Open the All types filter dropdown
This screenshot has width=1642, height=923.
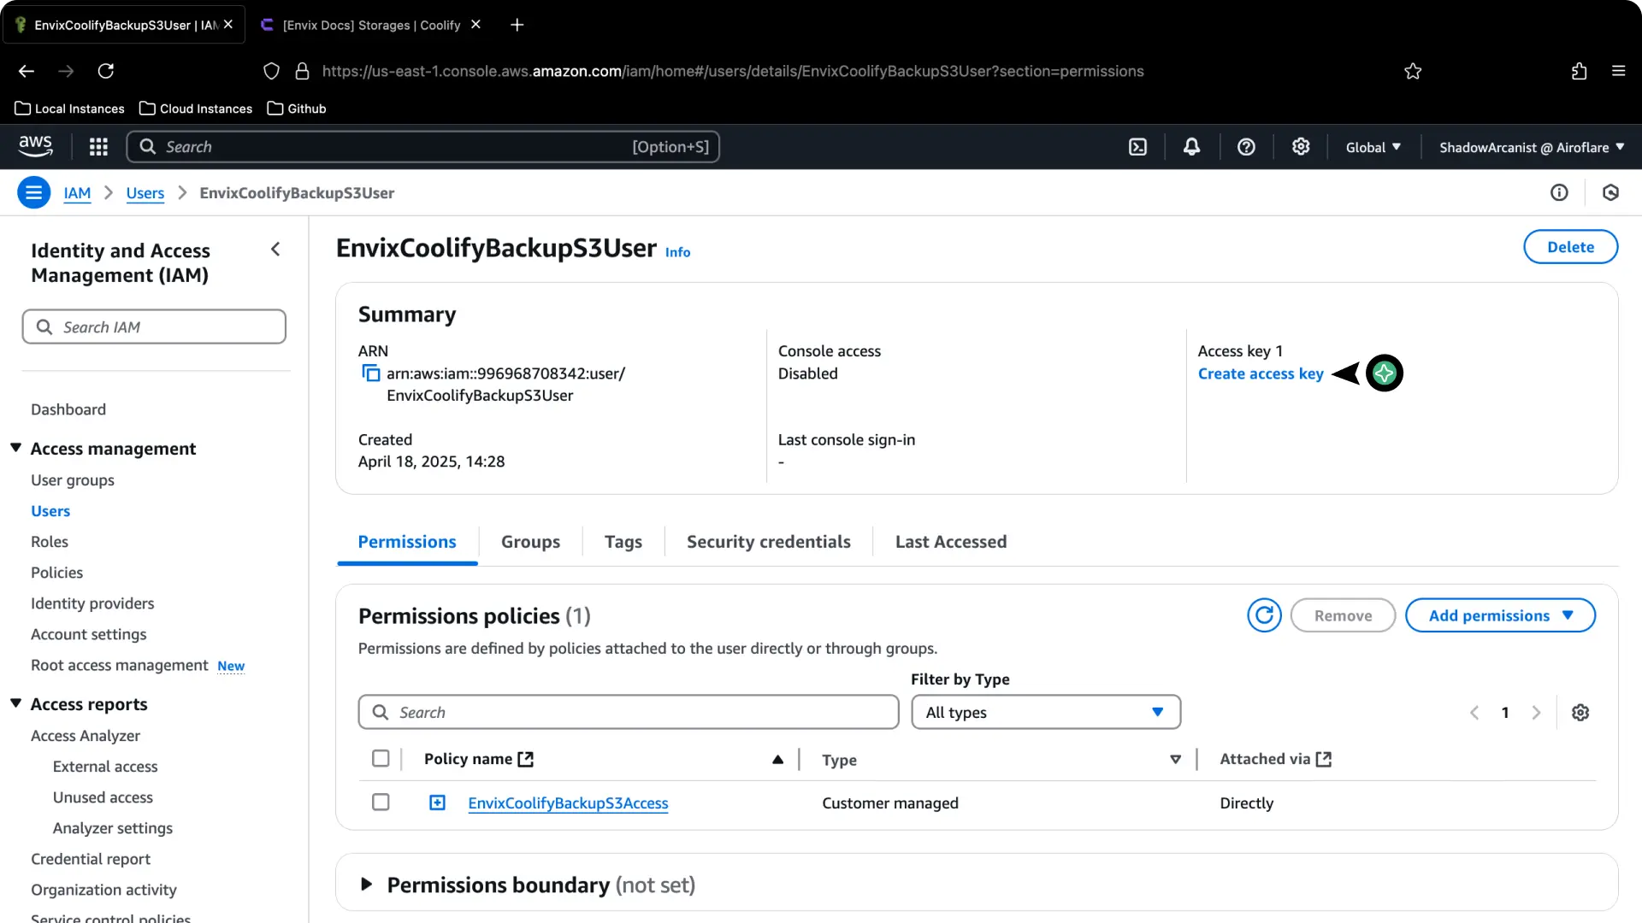pos(1045,712)
